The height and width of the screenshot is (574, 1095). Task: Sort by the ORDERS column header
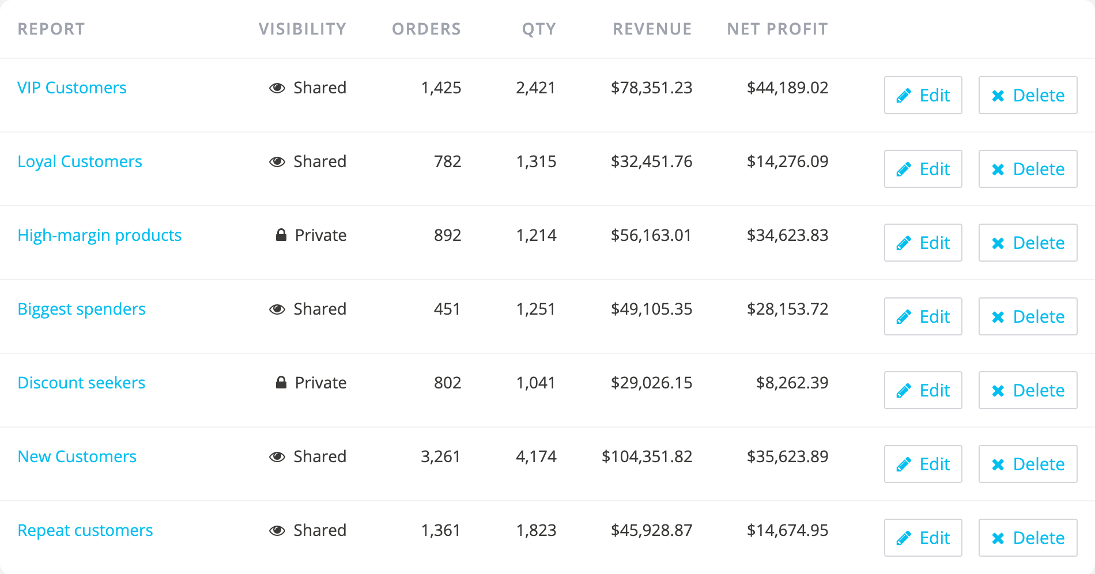click(426, 29)
